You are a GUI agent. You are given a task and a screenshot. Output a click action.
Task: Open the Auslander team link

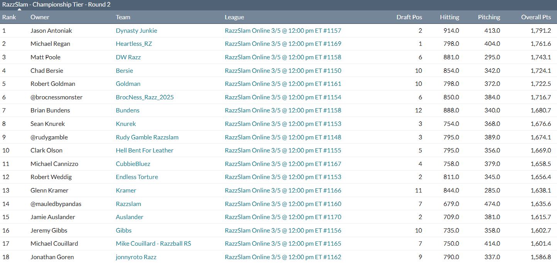[129, 217]
